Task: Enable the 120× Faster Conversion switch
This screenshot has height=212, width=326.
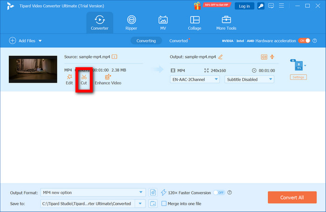Action: [218, 192]
